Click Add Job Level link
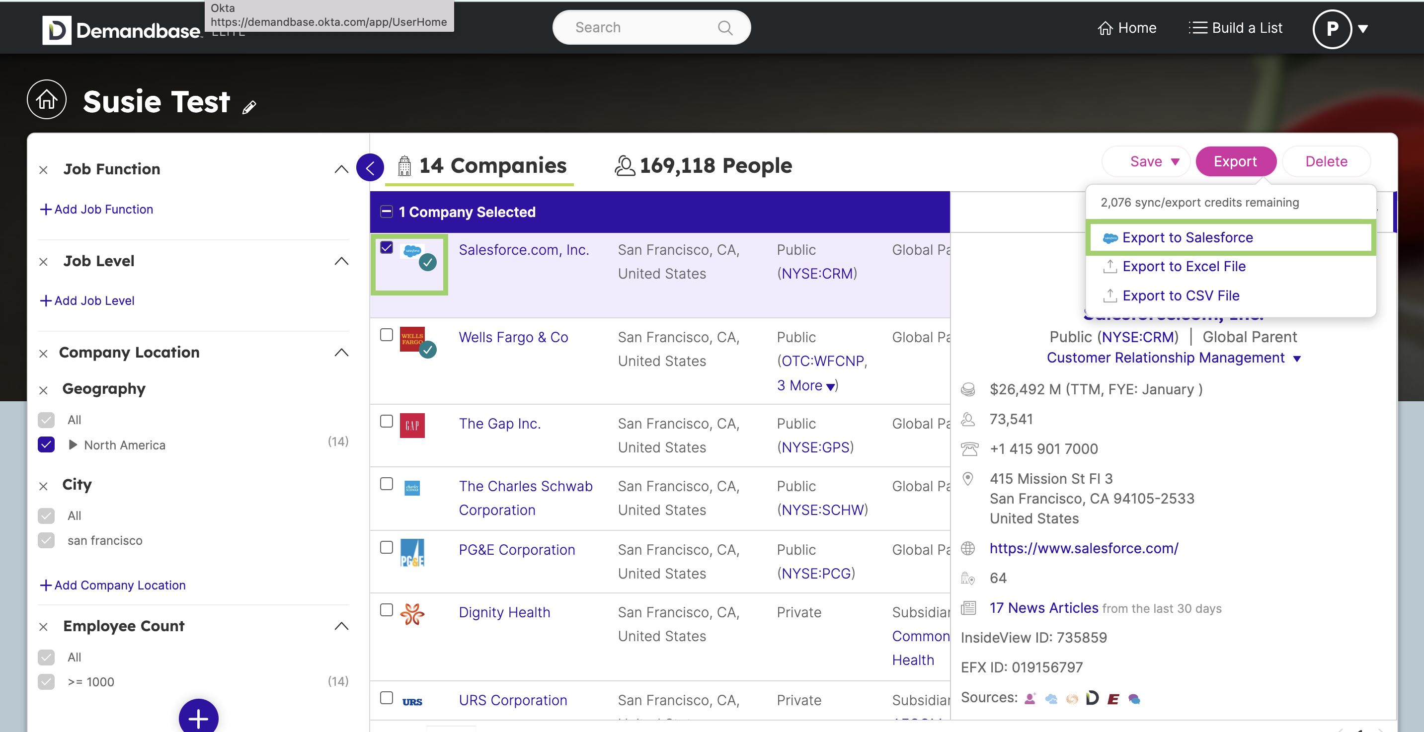This screenshot has height=732, width=1424. click(x=87, y=300)
